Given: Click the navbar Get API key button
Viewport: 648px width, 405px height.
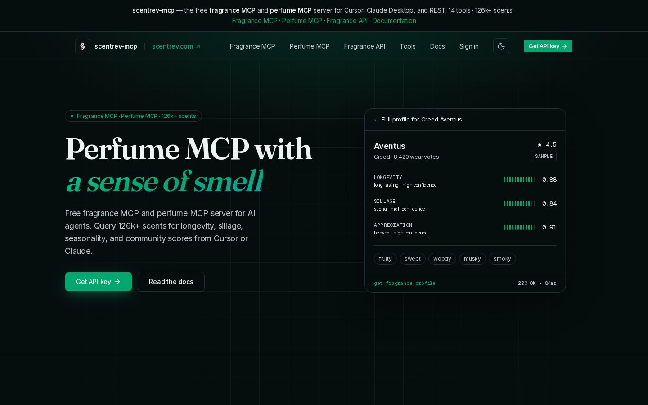Looking at the screenshot, I should pyautogui.click(x=548, y=46).
